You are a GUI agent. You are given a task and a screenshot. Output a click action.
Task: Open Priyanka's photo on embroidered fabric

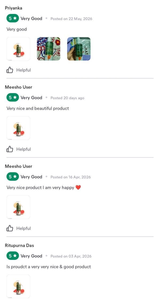(x=49, y=49)
